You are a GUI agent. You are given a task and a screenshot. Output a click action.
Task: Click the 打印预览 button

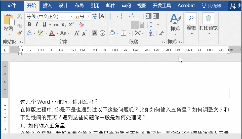[209, 24]
